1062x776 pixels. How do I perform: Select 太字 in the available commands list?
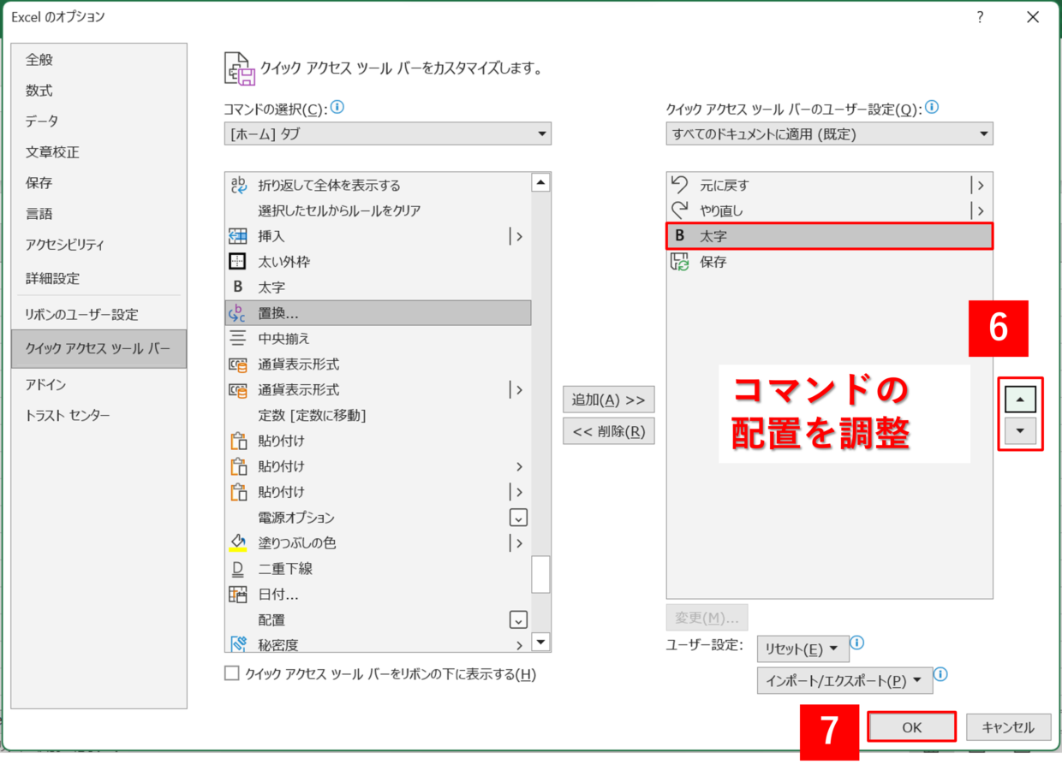[378, 287]
